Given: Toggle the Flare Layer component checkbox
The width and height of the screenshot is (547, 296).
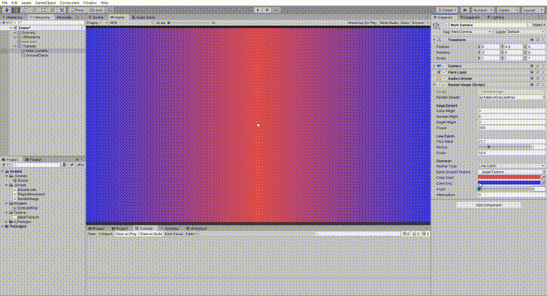Looking at the screenshot, I should coord(445,72).
